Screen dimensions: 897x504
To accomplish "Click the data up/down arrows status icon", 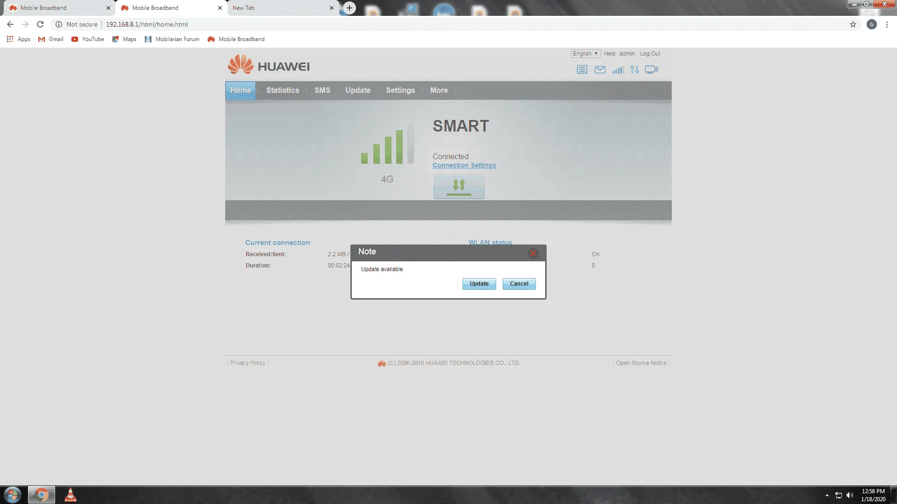I will 634,70.
